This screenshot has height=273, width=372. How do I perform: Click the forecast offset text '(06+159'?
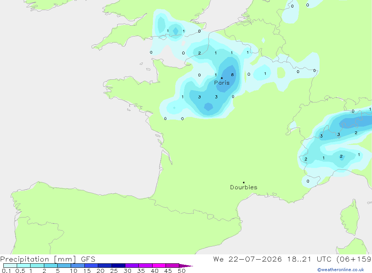point(354,259)
